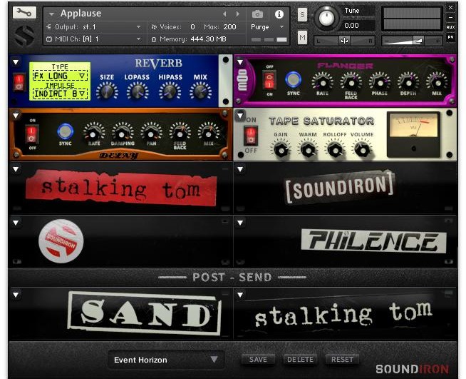Toggle the Delay SYNC button
466x379 pixels.
click(x=65, y=131)
